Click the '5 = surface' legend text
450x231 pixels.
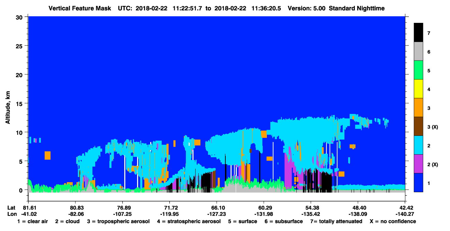pos(243,221)
